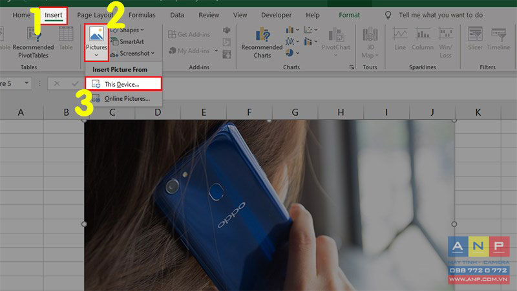Insert a SmartArt graphic
This screenshot has width=517, height=291.
[x=127, y=41]
